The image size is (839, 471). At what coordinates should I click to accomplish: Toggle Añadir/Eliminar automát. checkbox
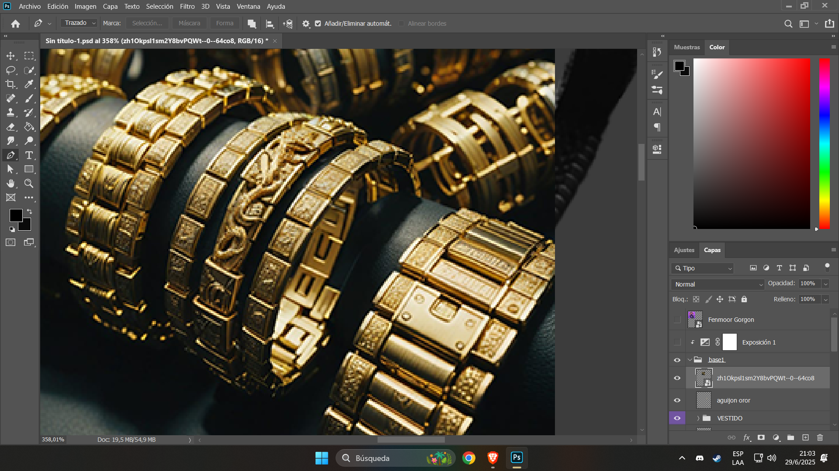click(x=318, y=24)
